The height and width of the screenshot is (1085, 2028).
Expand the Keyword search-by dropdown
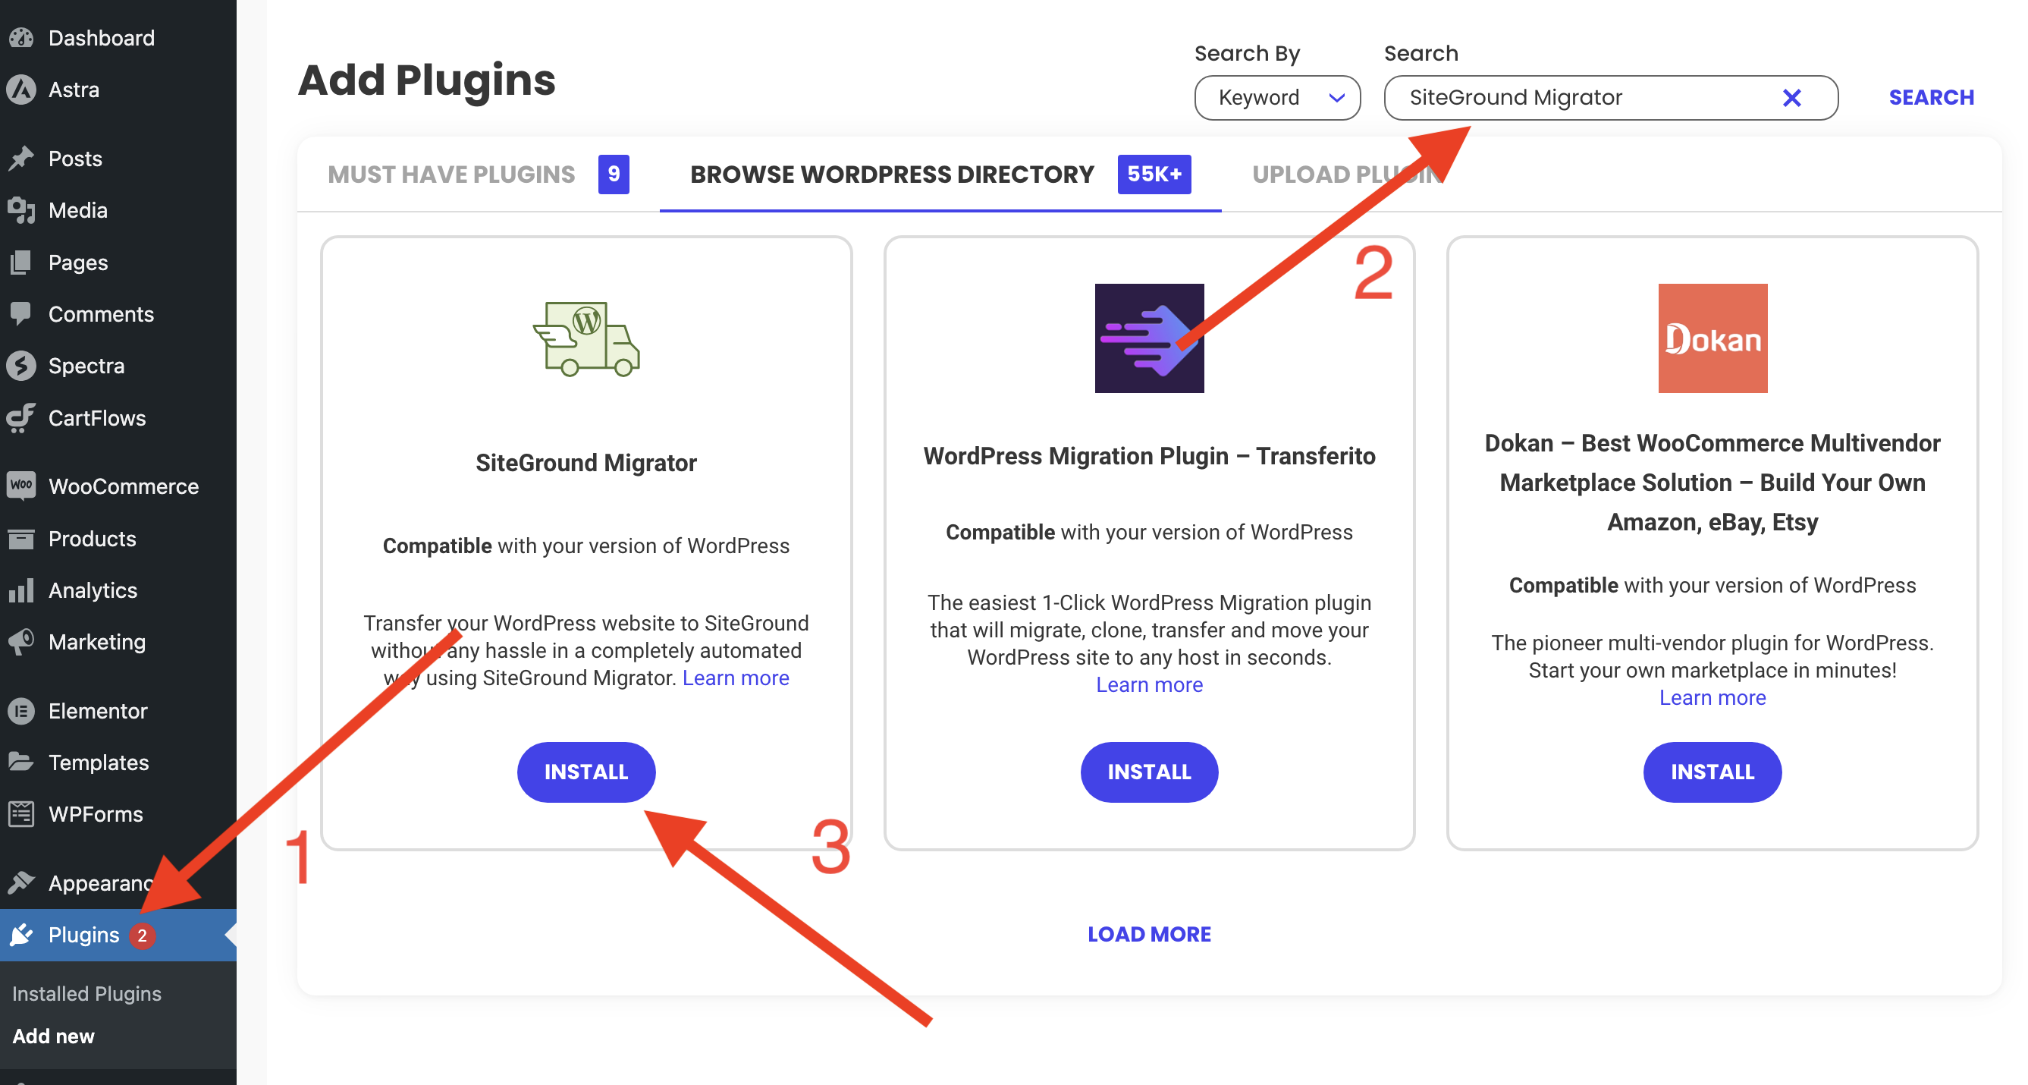click(1277, 98)
